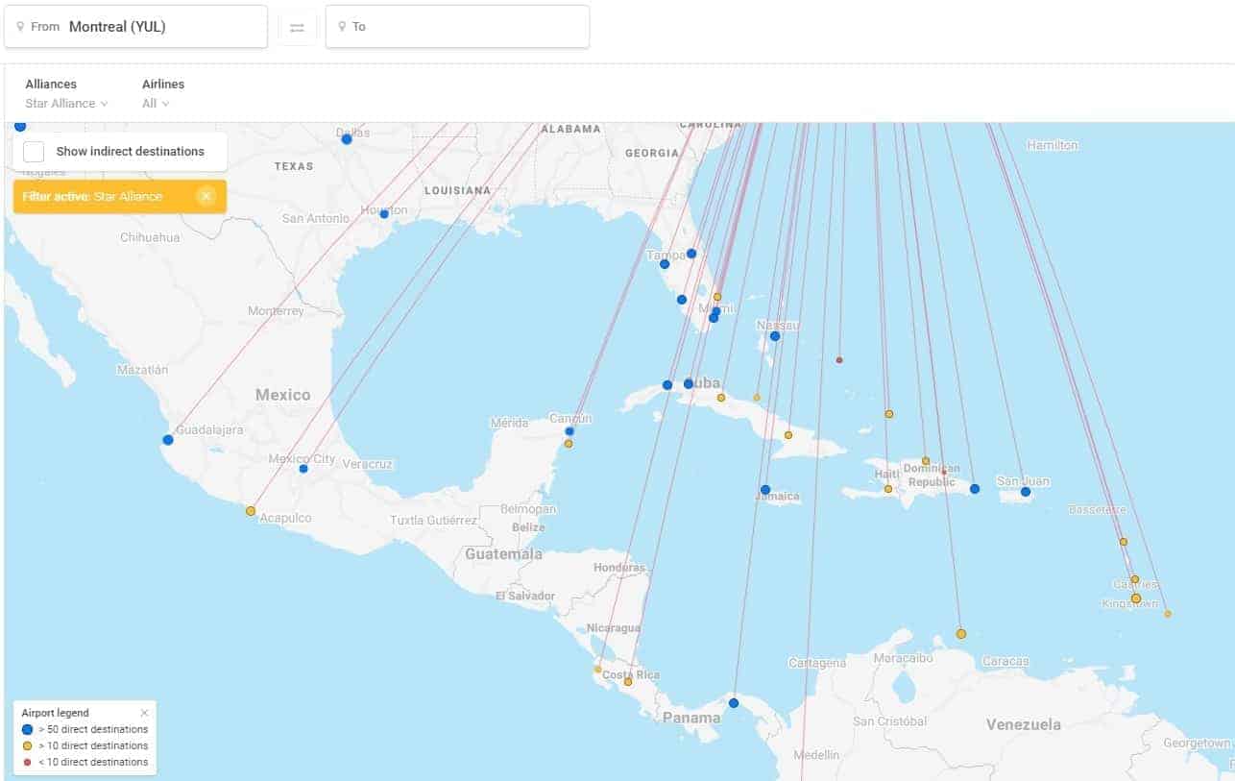Click the swap origin and destination arrows

click(x=297, y=27)
